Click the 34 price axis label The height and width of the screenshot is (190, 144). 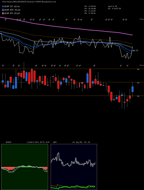pyautogui.click(x=138, y=83)
